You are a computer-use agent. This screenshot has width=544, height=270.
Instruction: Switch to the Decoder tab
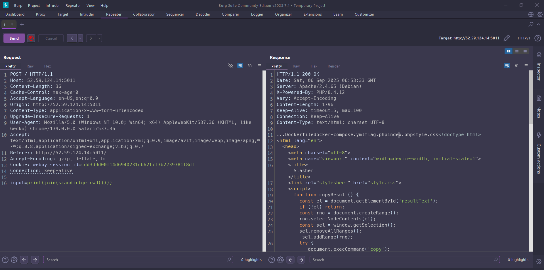pyautogui.click(x=203, y=14)
